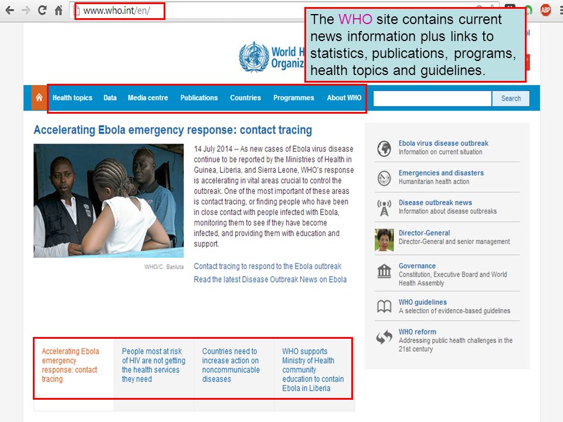Click the photo credit WHO/C. Banluta
The height and width of the screenshot is (422, 563).
pyautogui.click(x=164, y=267)
